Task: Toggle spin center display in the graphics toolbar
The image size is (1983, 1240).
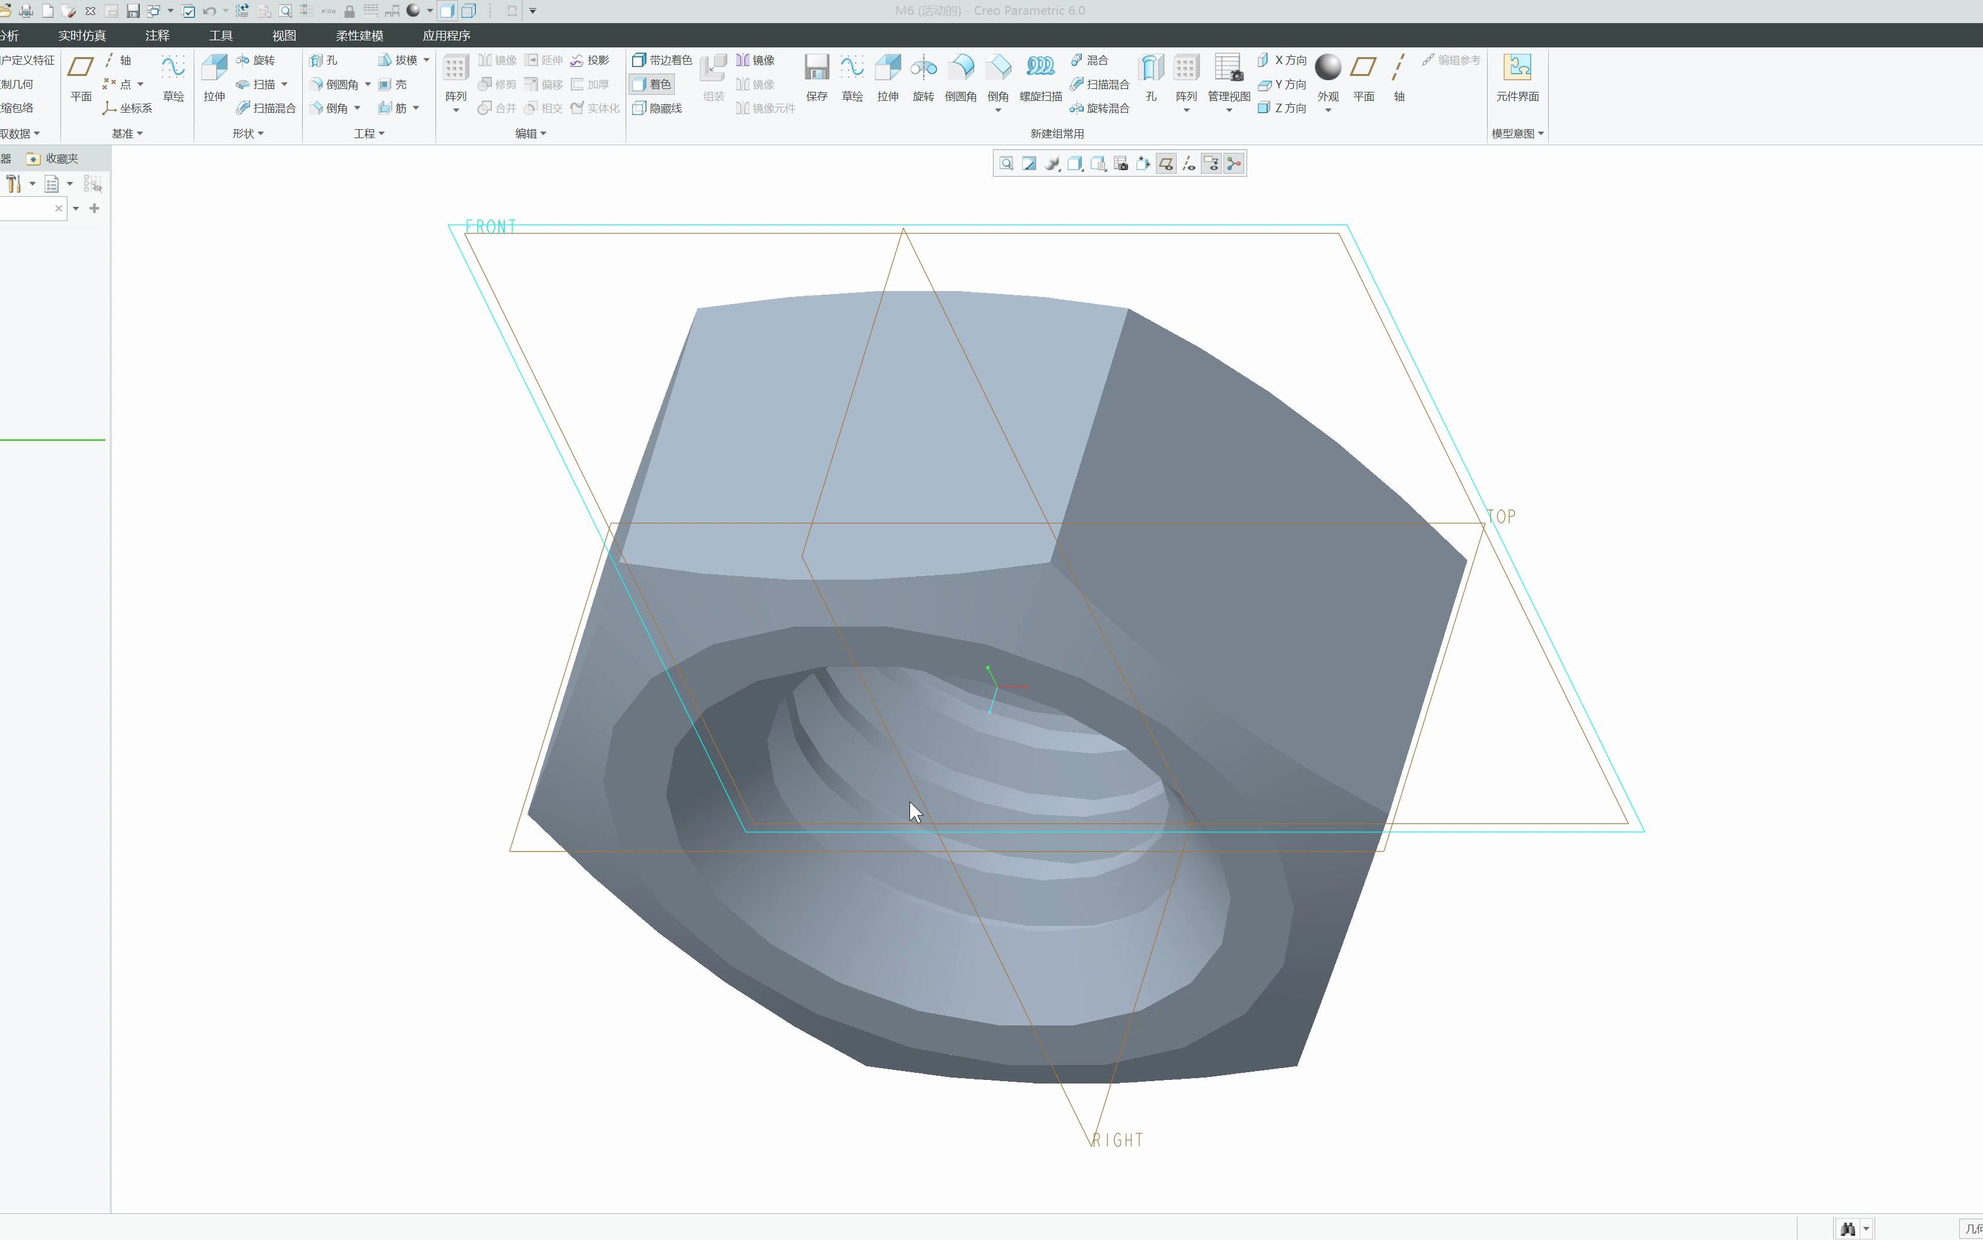Action: pyautogui.click(x=1234, y=164)
